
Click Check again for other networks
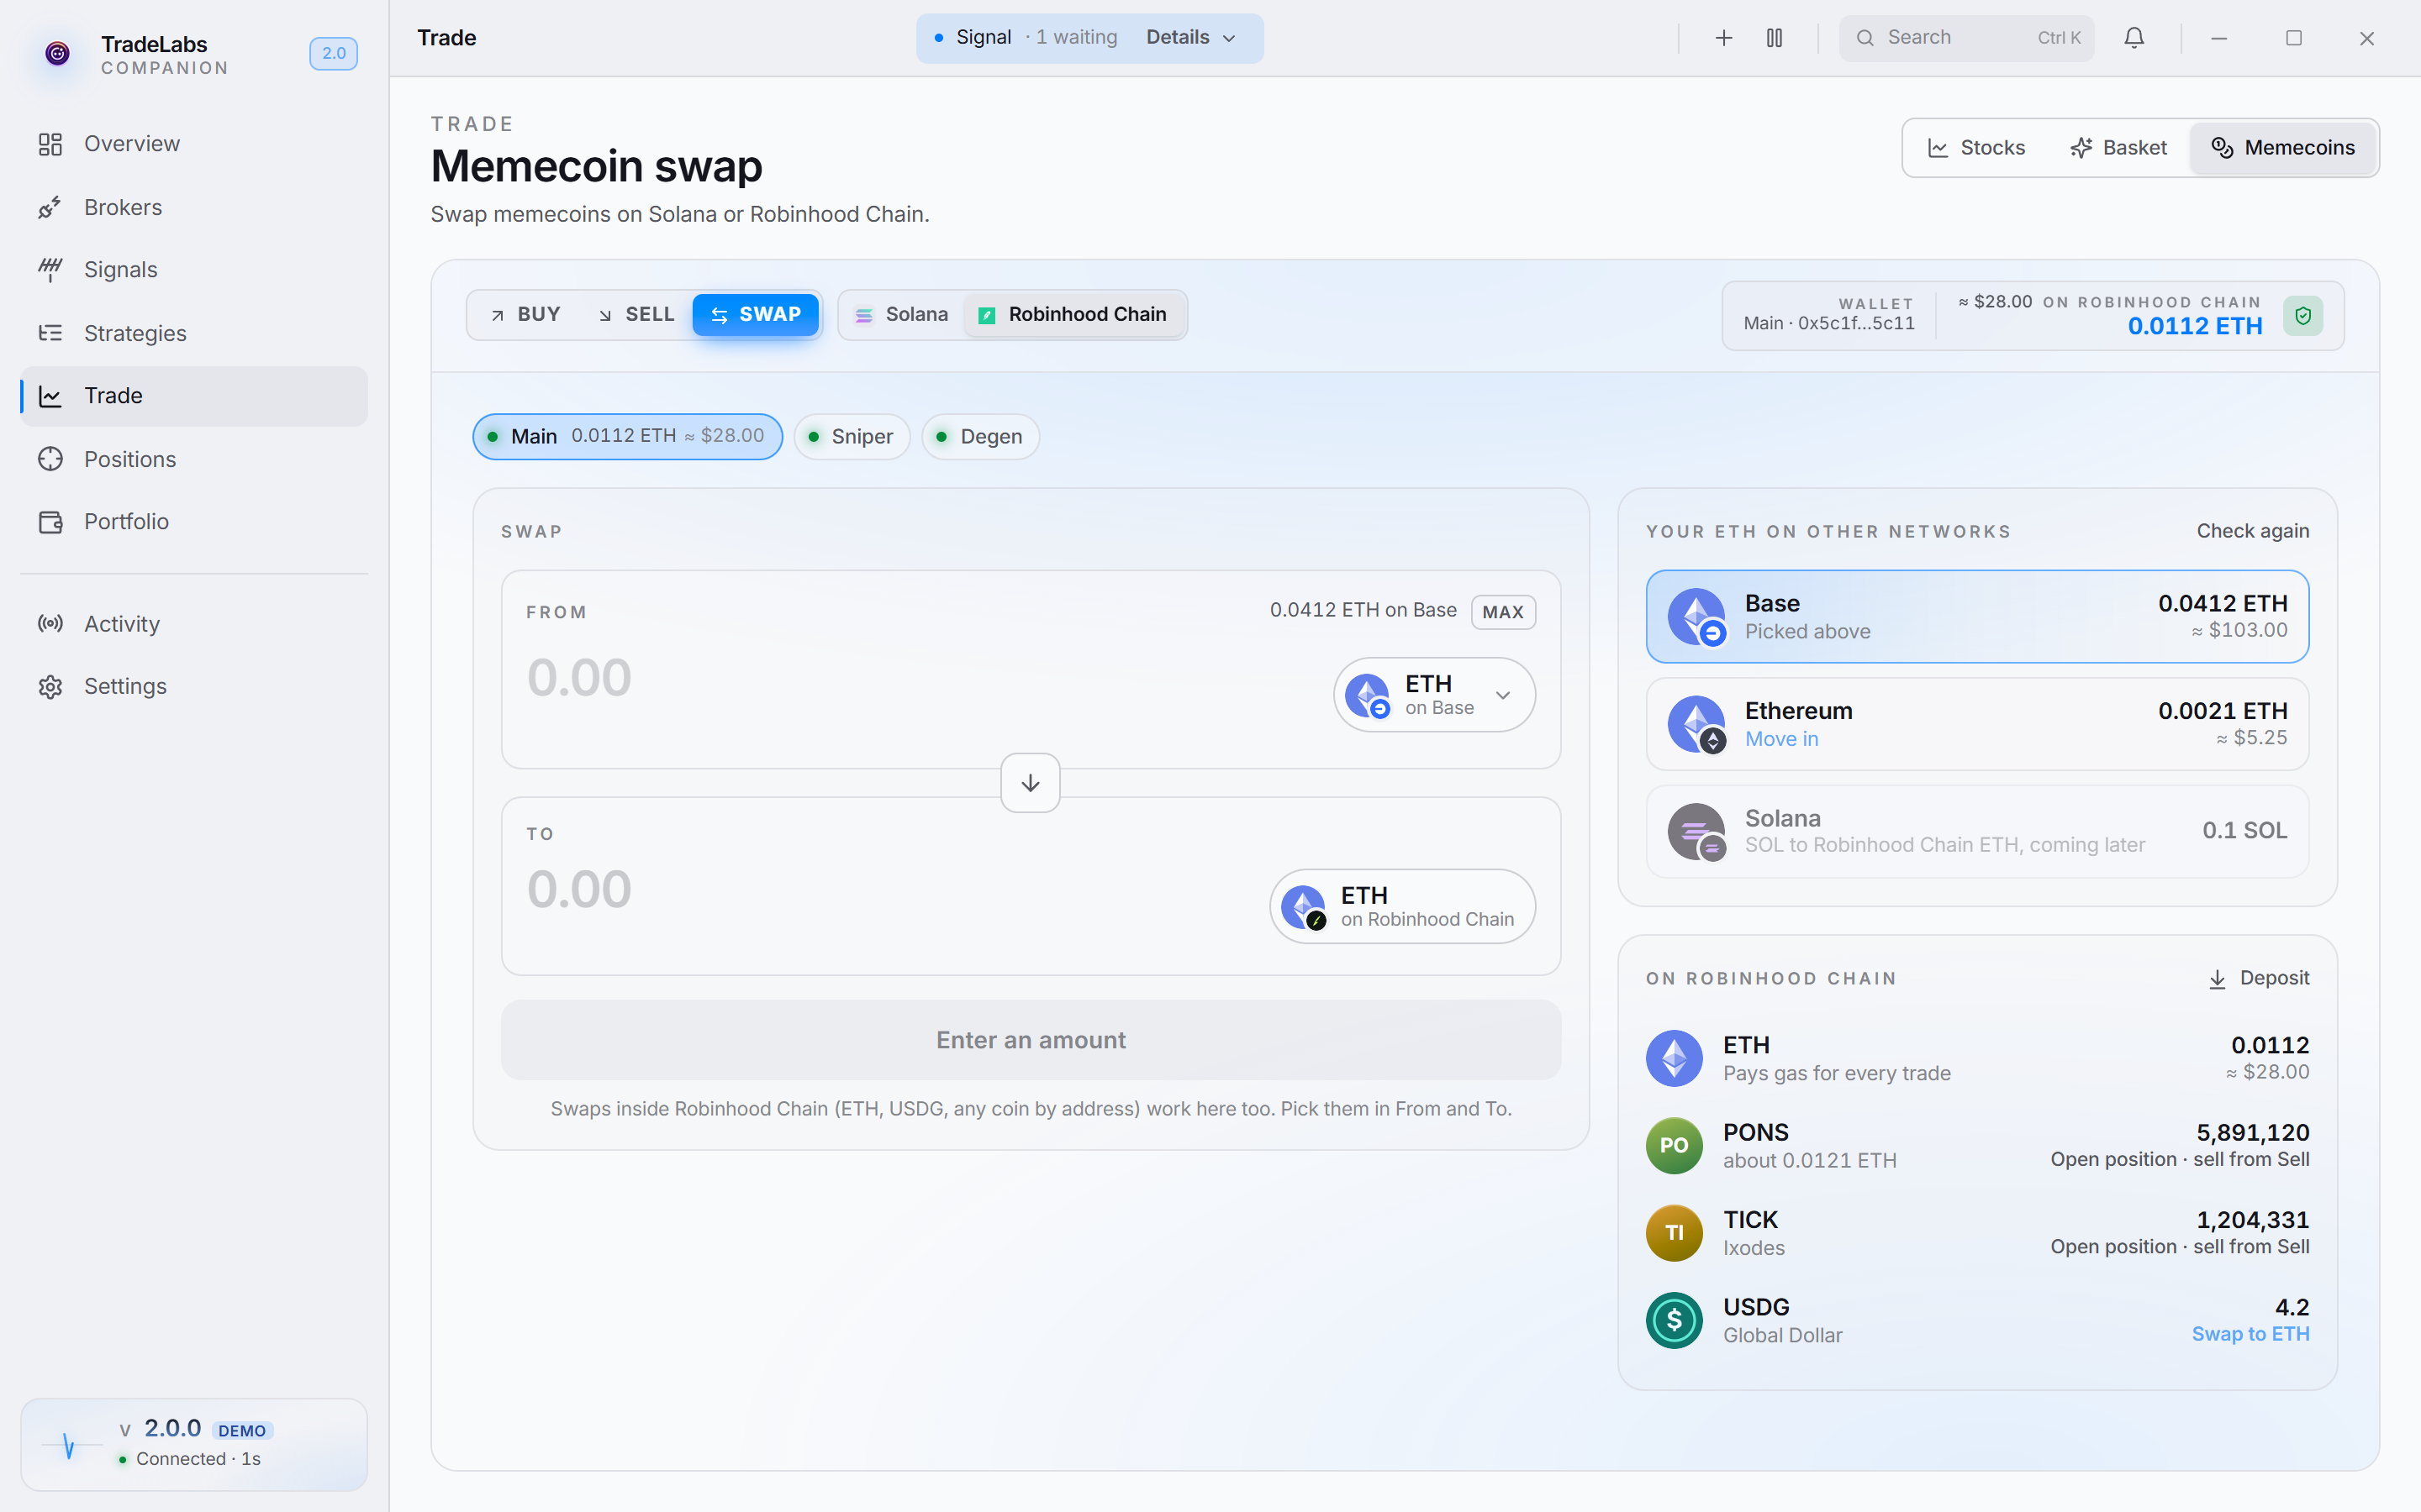coord(2252,531)
